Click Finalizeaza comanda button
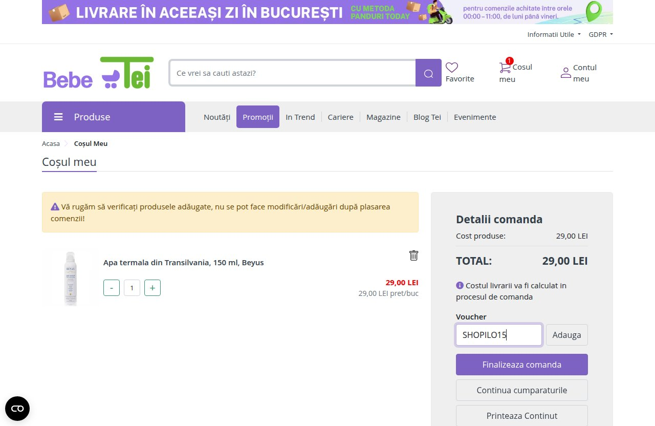Image resolution: width=655 pixels, height=426 pixels. [x=522, y=365]
